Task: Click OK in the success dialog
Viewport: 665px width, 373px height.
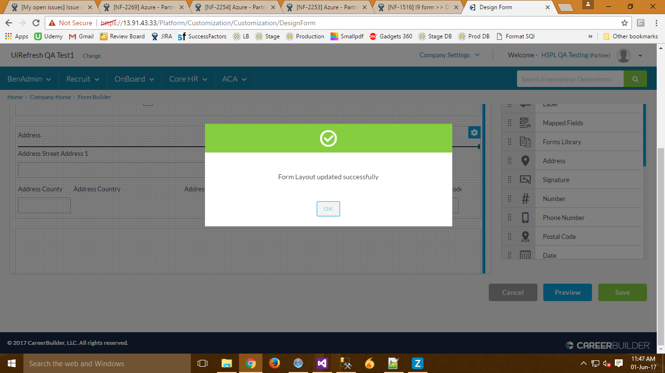Action: pyautogui.click(x=328, y=209)
